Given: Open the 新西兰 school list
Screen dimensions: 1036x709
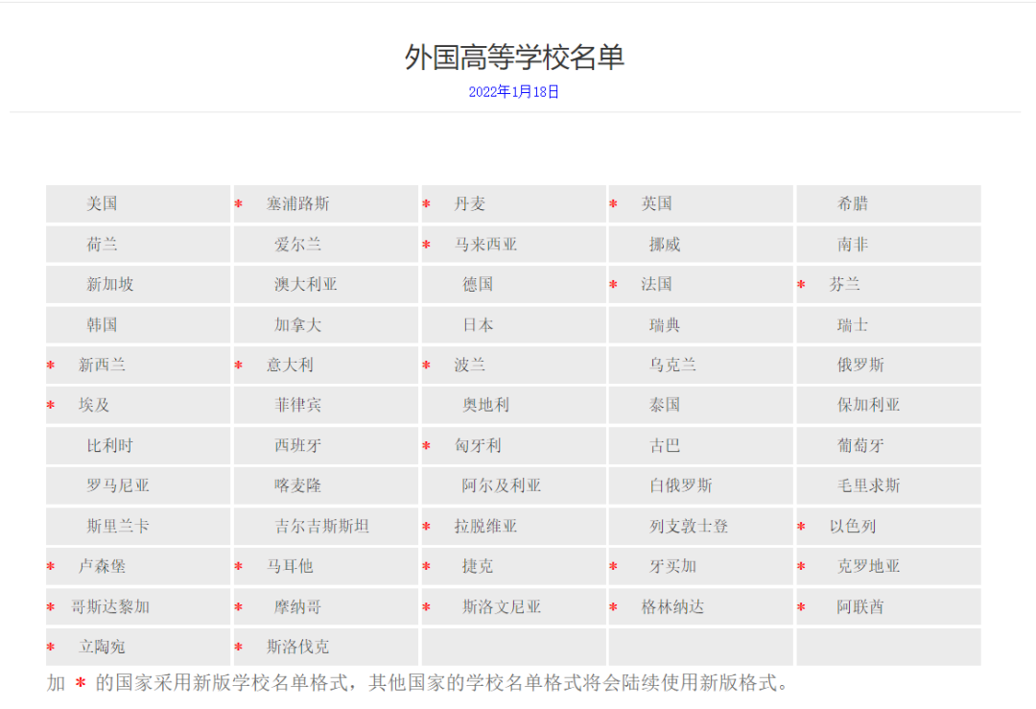Looking at the screenshot, I should tap(100, 365).
